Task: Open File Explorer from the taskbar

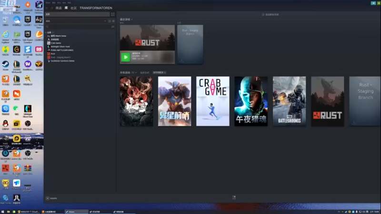Action: tap(9, 212)
